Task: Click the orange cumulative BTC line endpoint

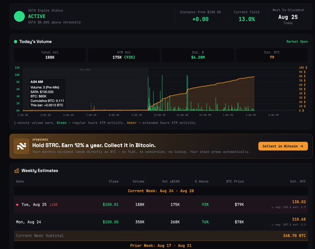Action: [x=254, y=77]
